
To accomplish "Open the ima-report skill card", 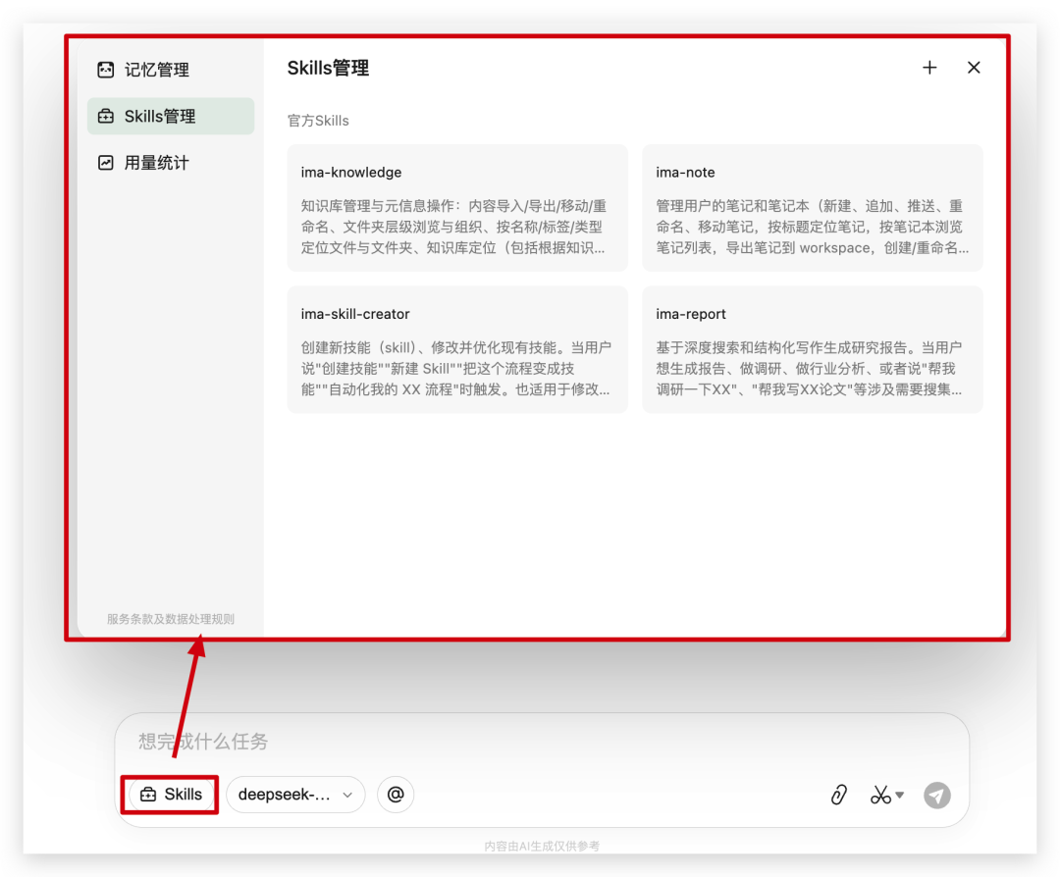I will tap(812, 349).
